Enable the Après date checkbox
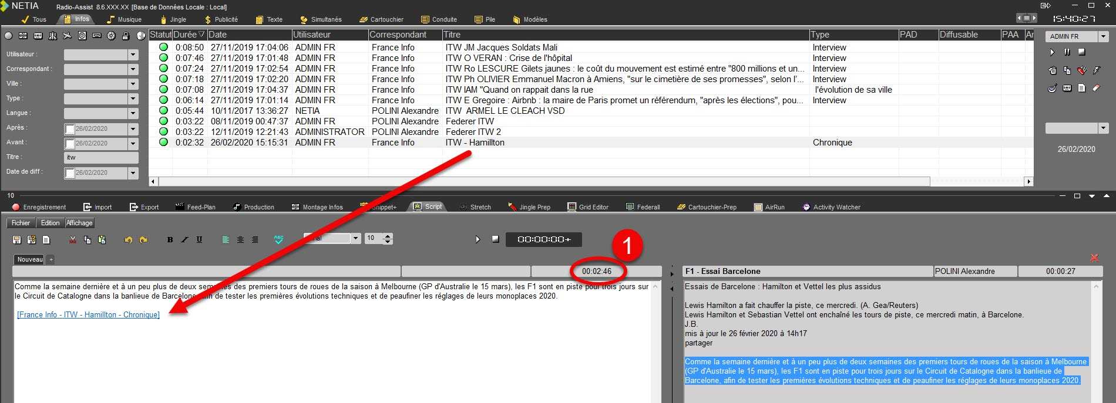This screenshot has height=403, width=1116. [x=70, y=129]
